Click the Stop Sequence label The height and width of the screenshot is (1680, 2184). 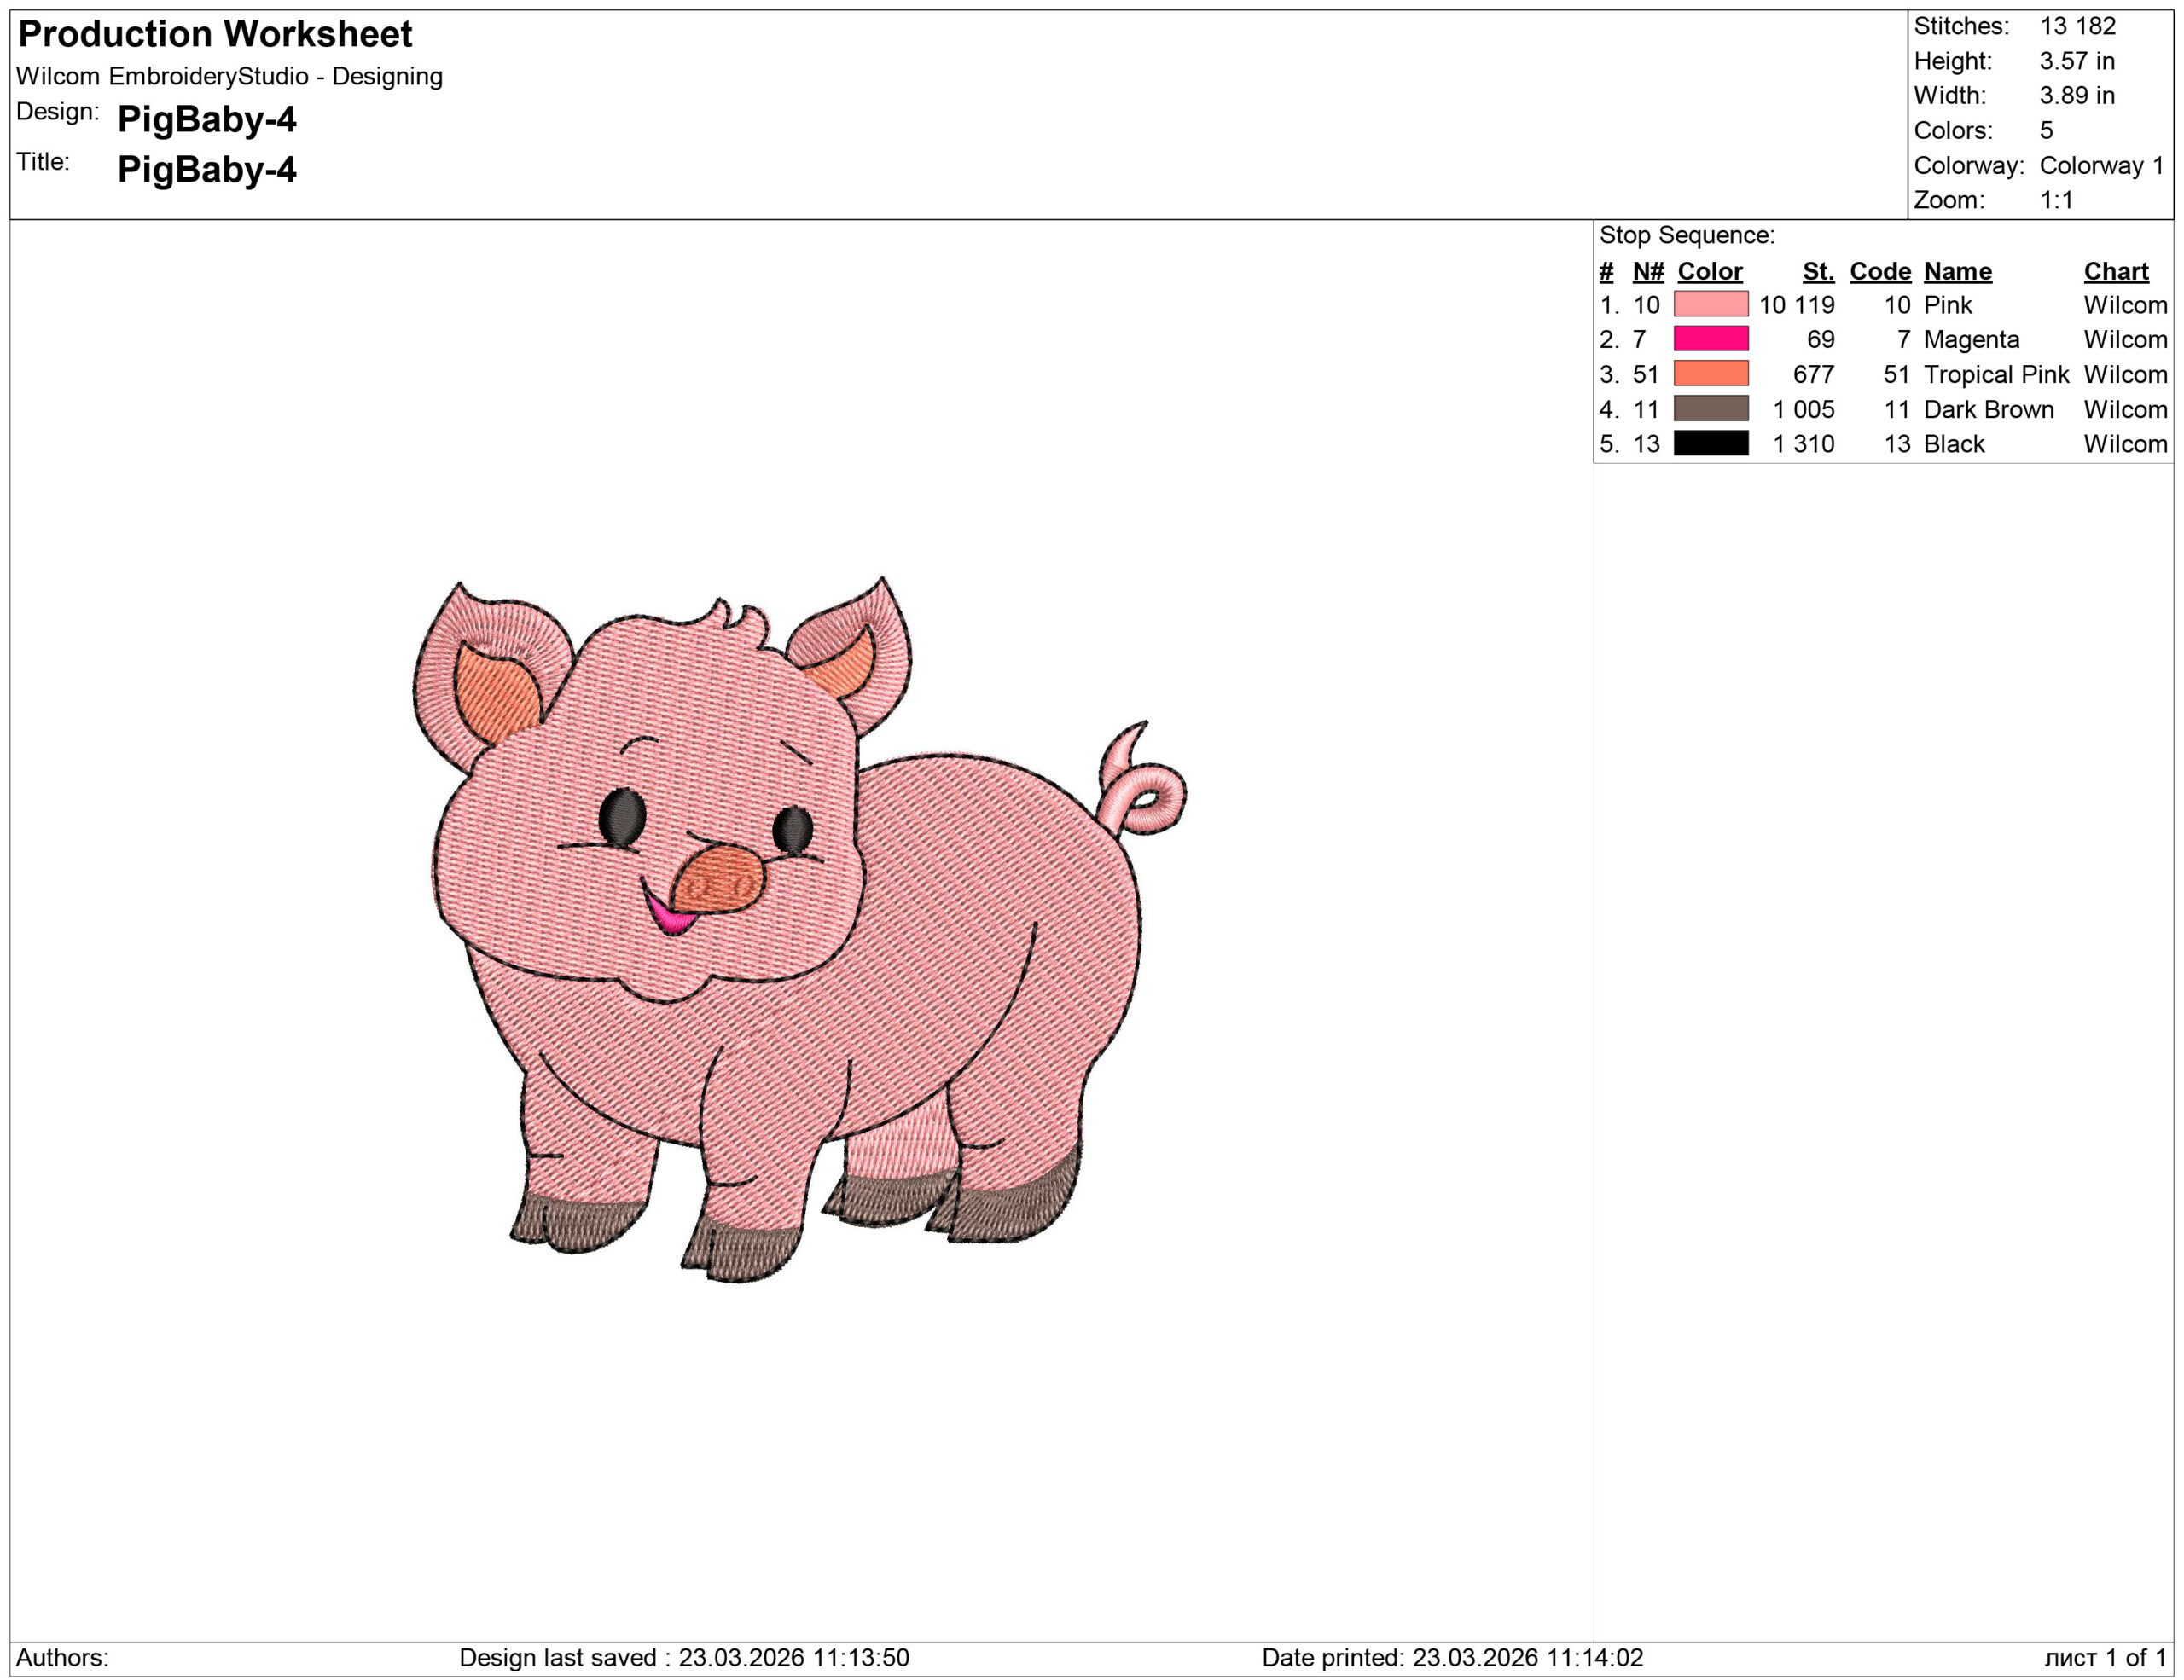click(1686, 235)
